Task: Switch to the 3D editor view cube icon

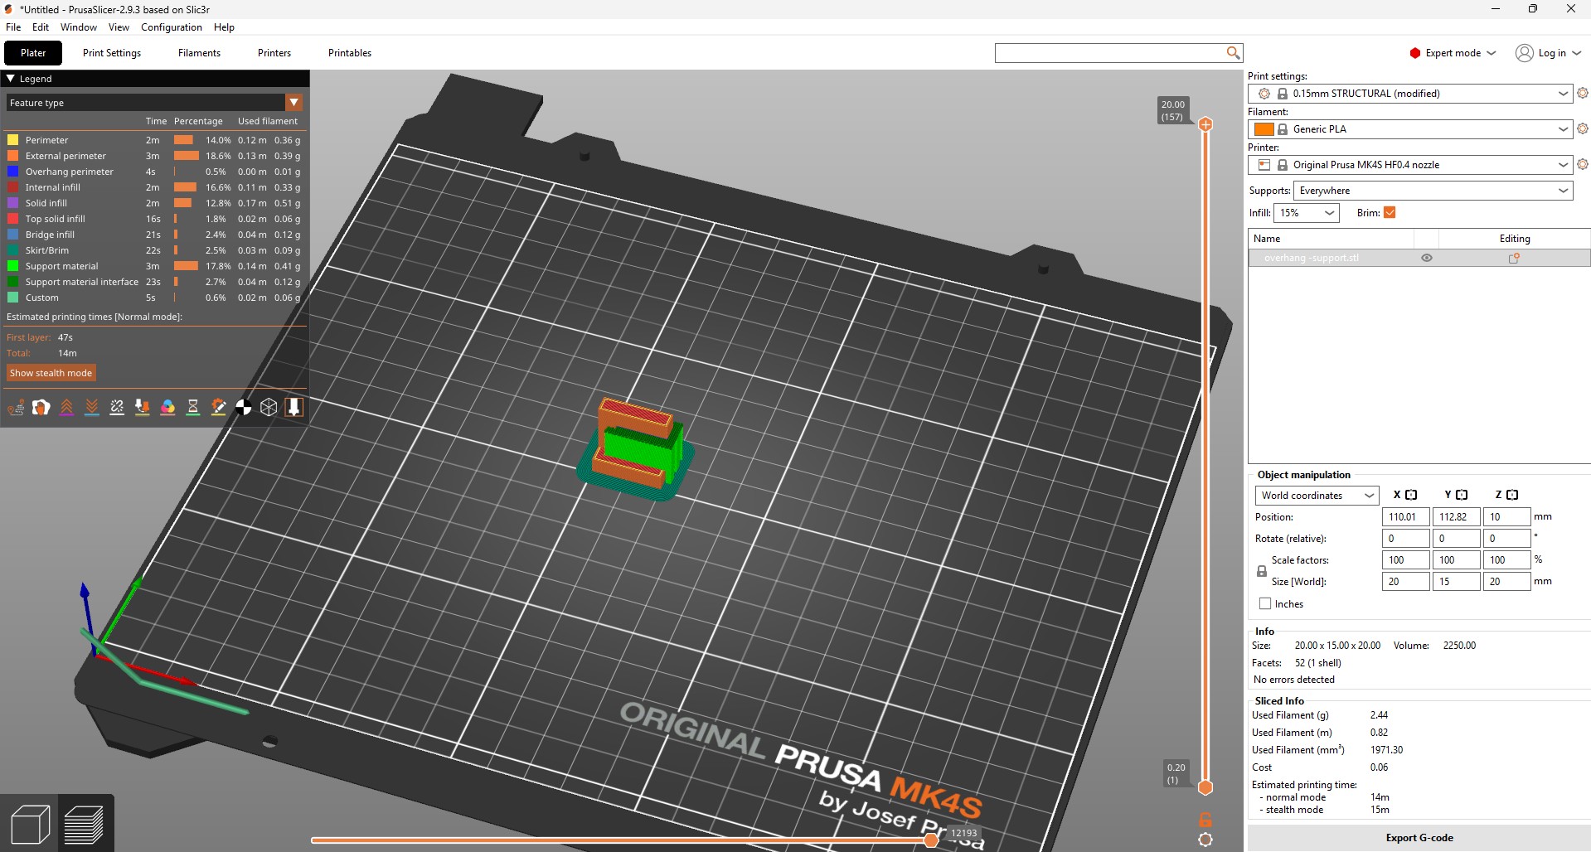Action: pos(31,825)
